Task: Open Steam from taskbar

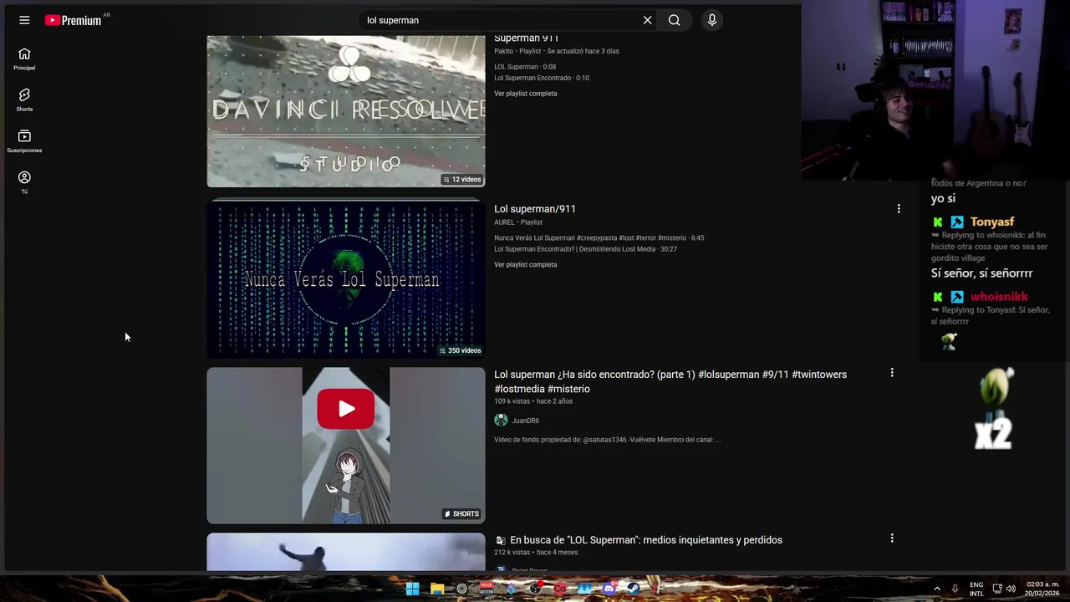Action: pyautogui.click(x=634, y=589)
